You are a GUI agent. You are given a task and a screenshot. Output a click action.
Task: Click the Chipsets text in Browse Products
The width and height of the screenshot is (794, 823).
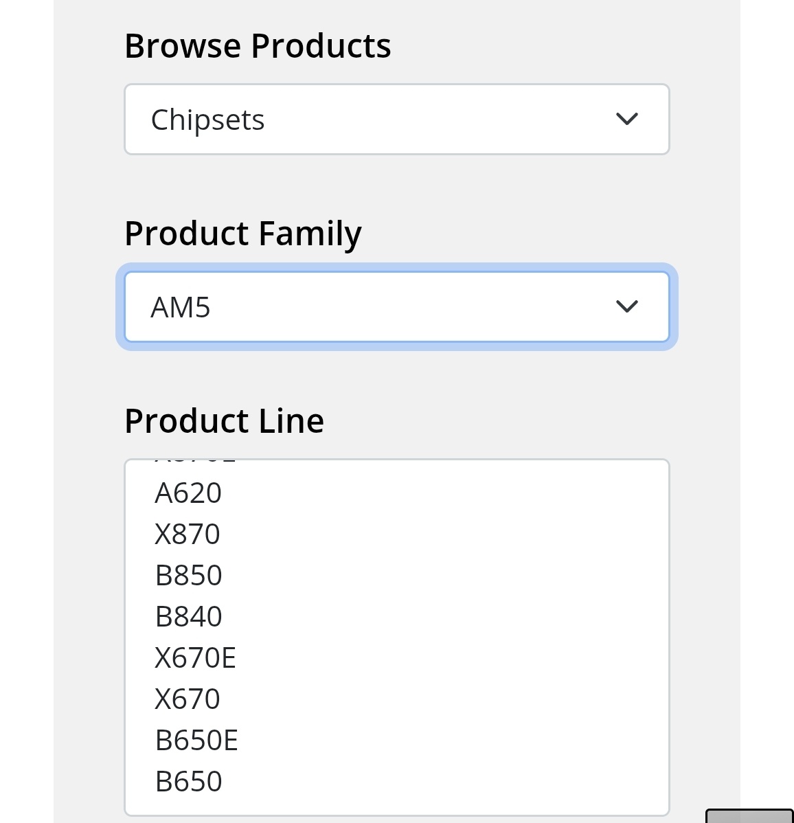point(207,120)
